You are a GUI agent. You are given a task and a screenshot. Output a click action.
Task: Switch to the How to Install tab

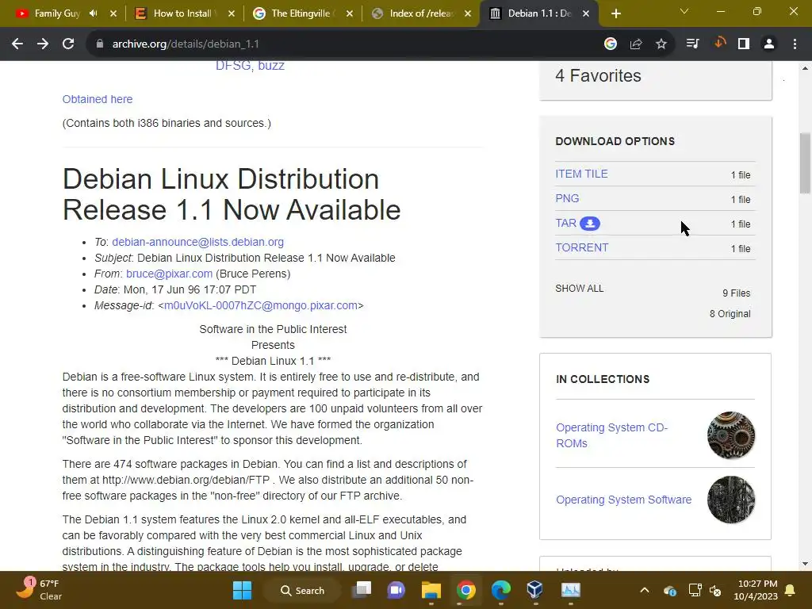pyautogui.click(x=176, y=13)
